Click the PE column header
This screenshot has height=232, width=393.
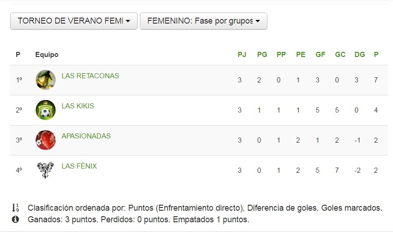[x=301, y=55]
